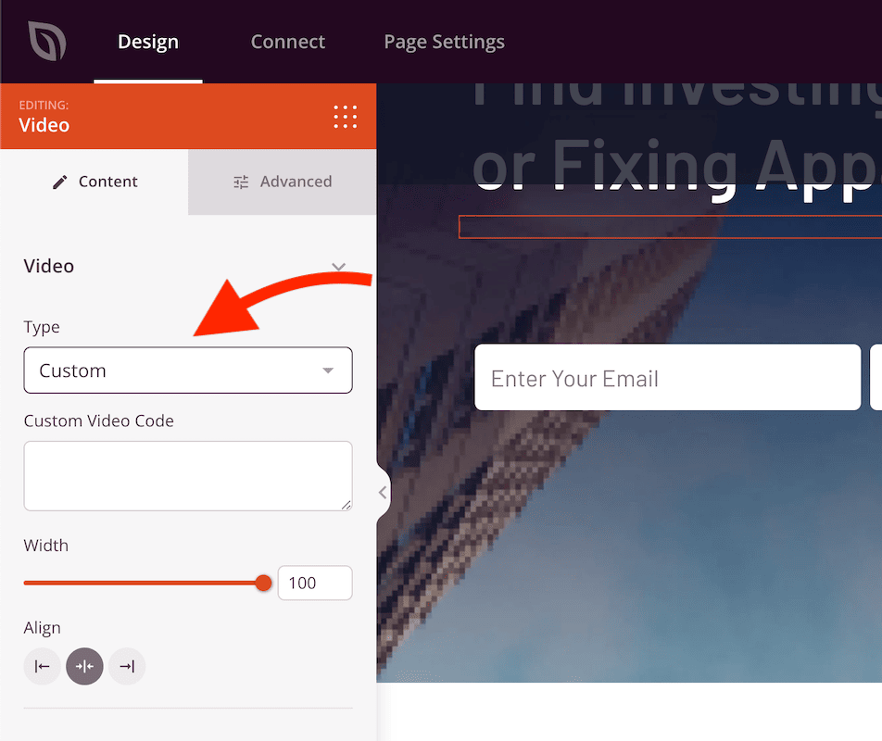Click the Width value field showing 100
Image resolution: width=882 pixels, height=741 pixels.
point(314,583)
